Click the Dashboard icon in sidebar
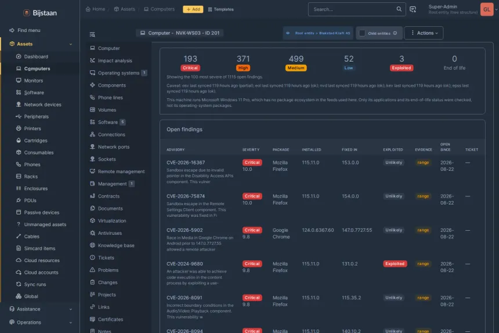Viewport: 499px width, 333px height. coord(19,56)
